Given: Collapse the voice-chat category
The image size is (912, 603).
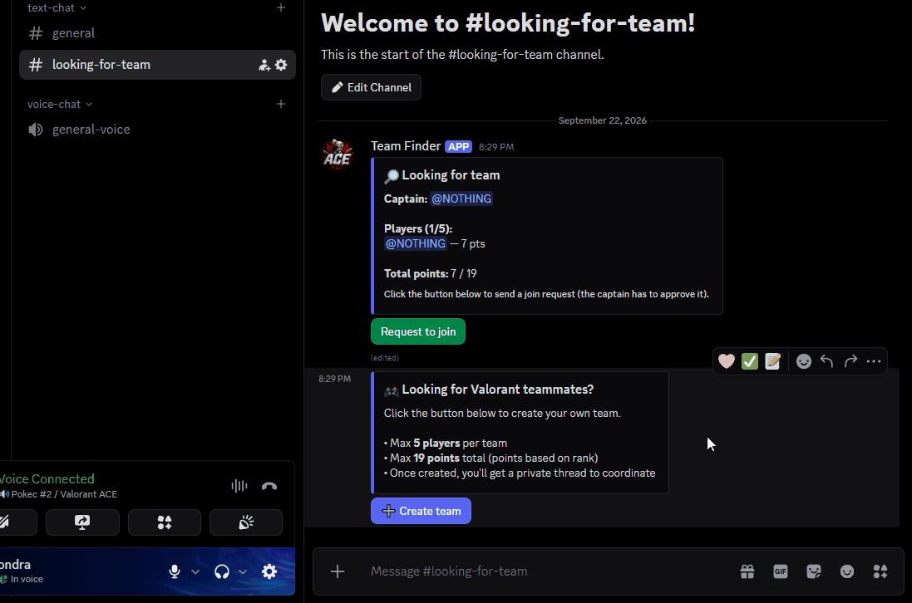Looking at the screenshot, I should (59, 105).
